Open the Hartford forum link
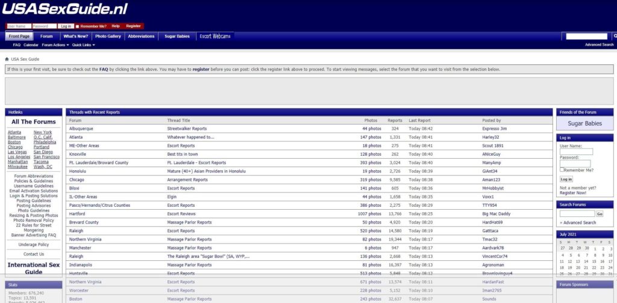 coord(77,214)
